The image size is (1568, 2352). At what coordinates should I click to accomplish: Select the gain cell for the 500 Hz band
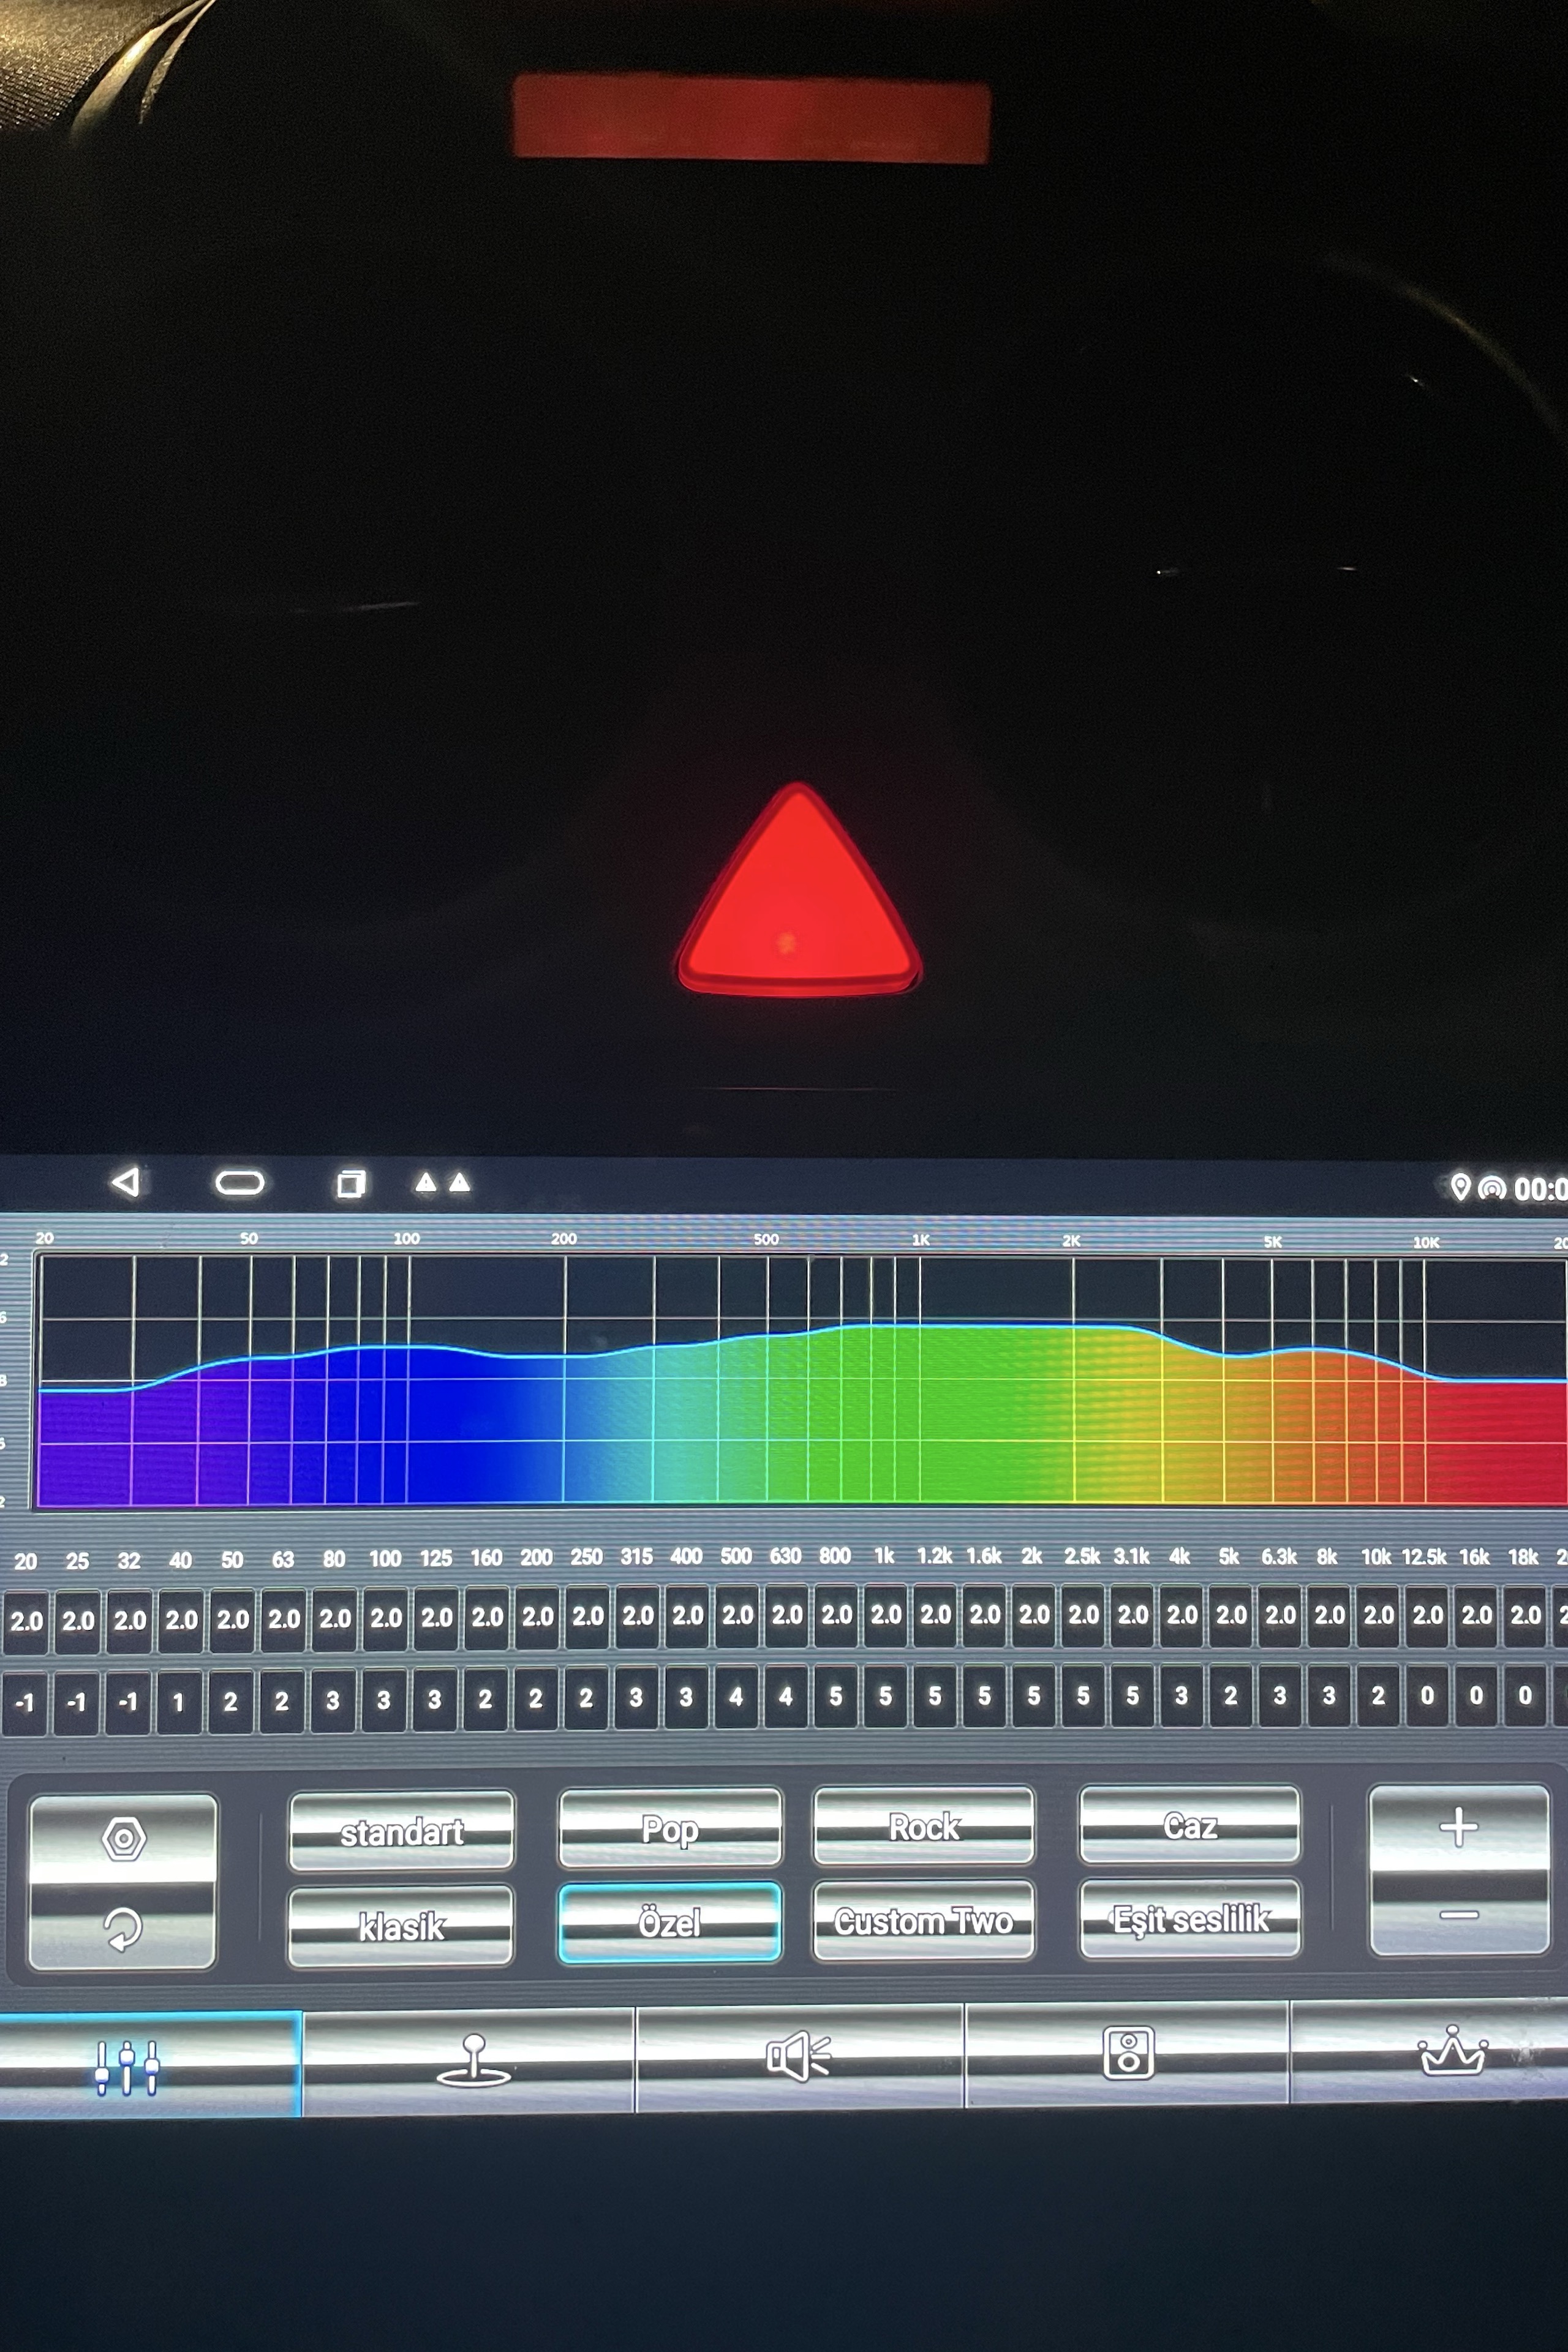pos(736,1697)
